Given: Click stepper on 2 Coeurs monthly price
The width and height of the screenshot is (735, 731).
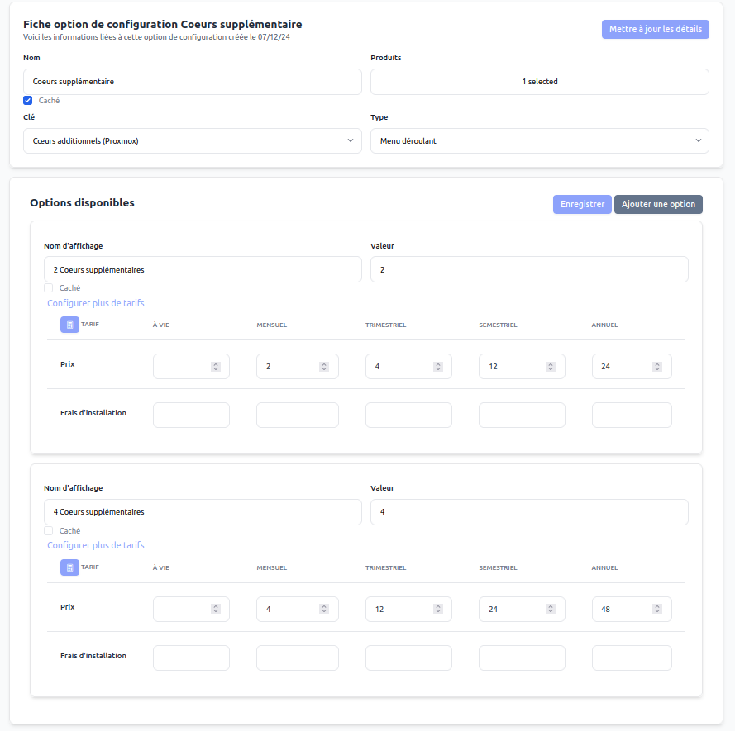Looking at the screenshot, I should [x=324, y=366].
